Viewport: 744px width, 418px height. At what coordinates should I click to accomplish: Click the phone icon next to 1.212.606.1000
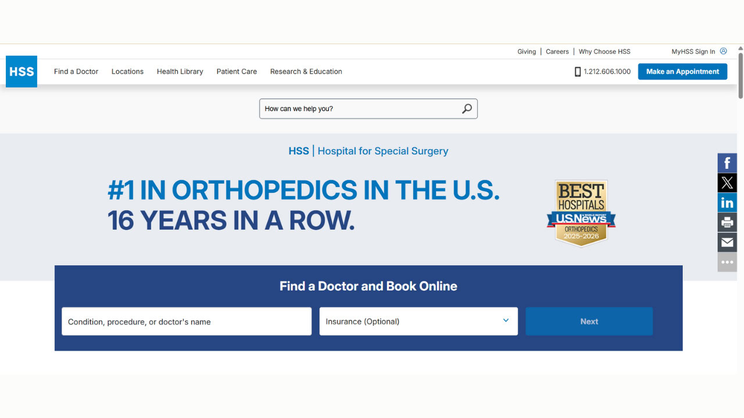click(577, 71)
